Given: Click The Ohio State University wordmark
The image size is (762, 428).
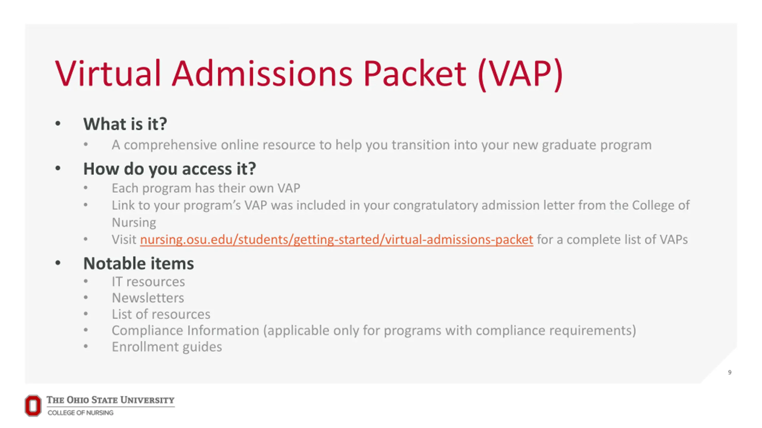Looking at the screenshot, I should 110,400.
